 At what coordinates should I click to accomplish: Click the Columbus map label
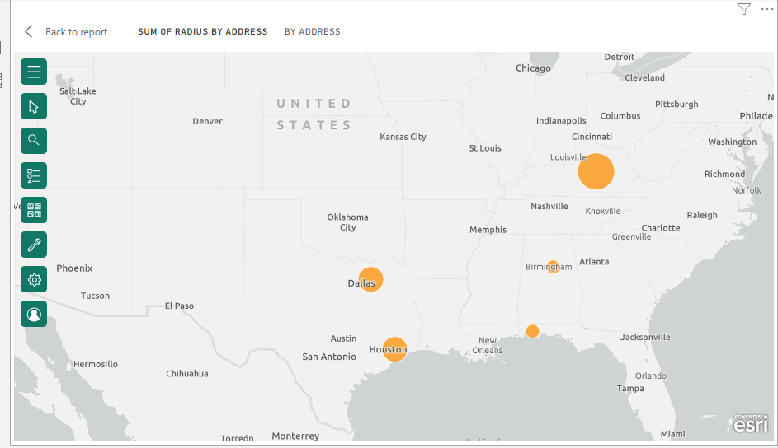click(620, 116)
